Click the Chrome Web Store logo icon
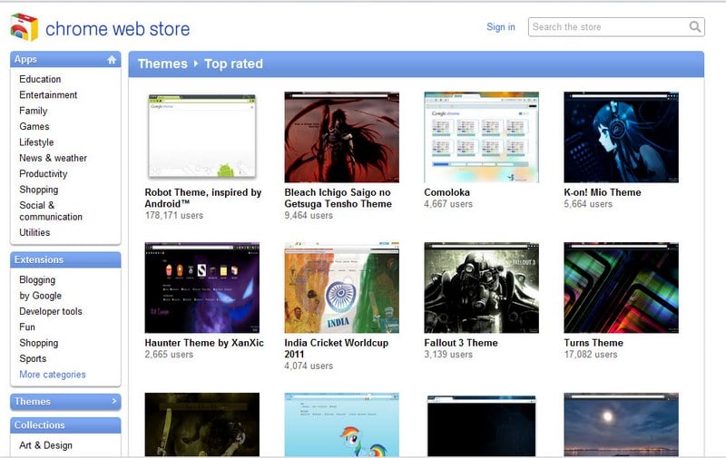 pos(24,27)
